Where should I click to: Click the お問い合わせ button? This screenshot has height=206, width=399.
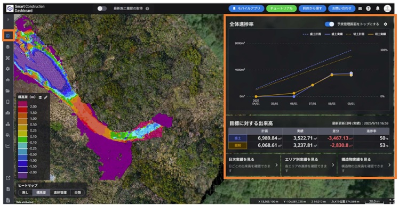coord(341,9)
